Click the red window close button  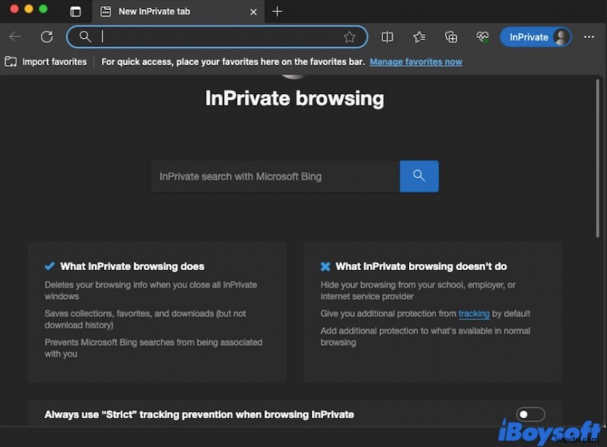coord(14,9)
